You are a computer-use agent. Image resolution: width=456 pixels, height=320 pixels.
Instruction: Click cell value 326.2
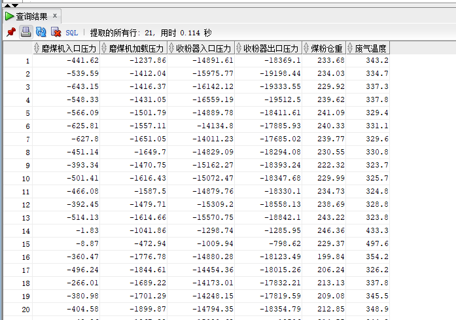pos(377,270)
